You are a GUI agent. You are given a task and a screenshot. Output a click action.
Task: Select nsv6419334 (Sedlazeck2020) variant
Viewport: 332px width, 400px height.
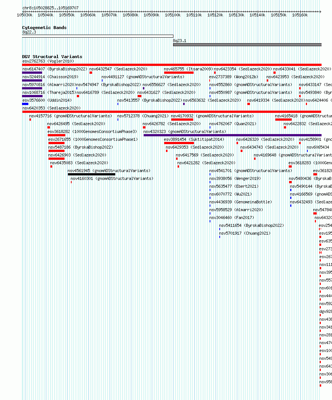pos(276,101)
